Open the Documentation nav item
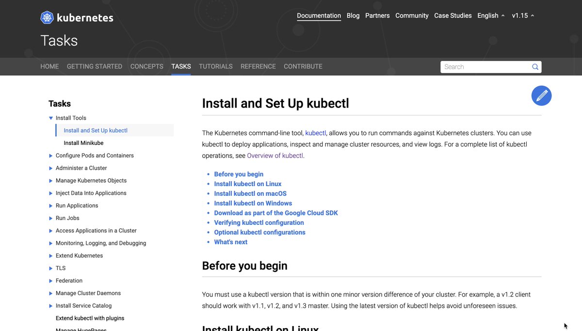The height and width of the screenshot is (331, 582). pos(319,16)
